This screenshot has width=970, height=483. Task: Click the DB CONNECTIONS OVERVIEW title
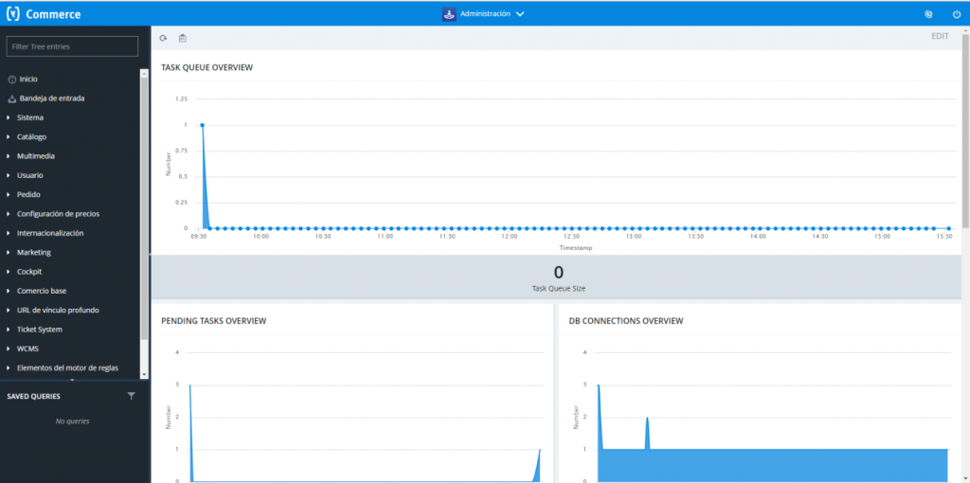pyautogui.click(x=626, y=321)
